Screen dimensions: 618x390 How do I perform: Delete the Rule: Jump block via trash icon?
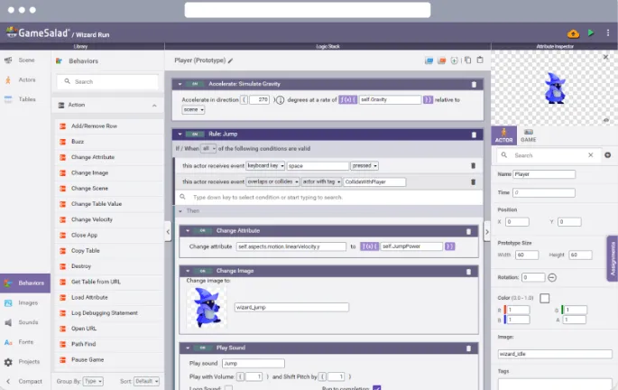tap(474, 135)
